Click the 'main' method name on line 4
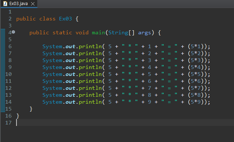Screen dimensions: 234x142 [x=99, y=32]
